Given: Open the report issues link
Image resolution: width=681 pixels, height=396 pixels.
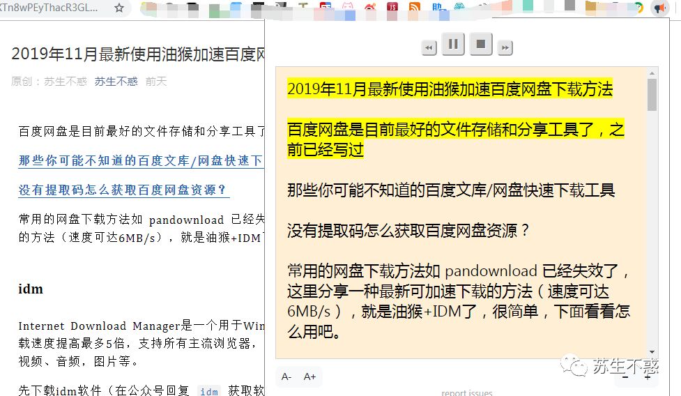Looking at the screenshot, I should (467, 393).
